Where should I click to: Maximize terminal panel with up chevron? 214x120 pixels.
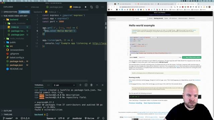pyautogui.click(x=97, y=85)
